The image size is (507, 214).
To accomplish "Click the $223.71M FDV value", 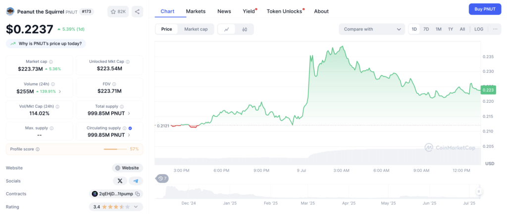I will [109, 91].
